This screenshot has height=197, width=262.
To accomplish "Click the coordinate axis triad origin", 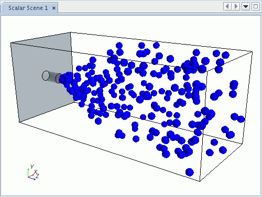I will [x=28, y=177].
